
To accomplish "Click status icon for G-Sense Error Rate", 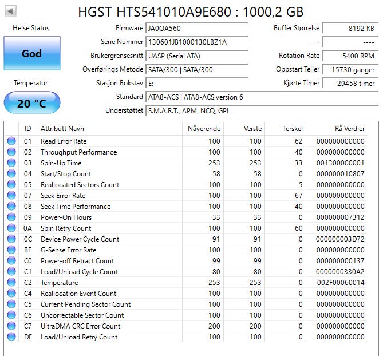I will coord(11,250).
